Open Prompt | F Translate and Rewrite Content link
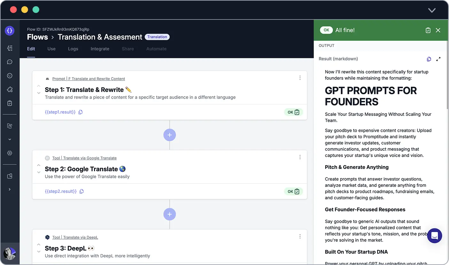Screen dimensions: 449x265 coord(89,79)
